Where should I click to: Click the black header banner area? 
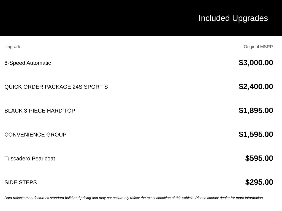(141, 18)
